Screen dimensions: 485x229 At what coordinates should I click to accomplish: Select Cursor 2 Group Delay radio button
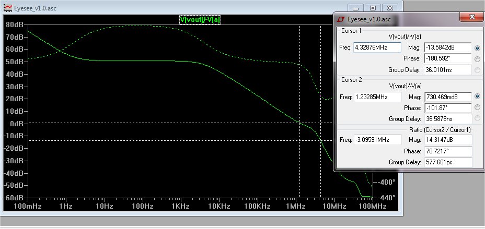478,118
